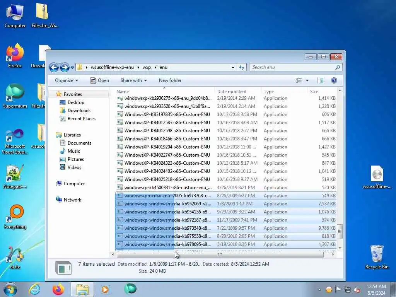Open Action Center flag icon
This screenshot has width=396, height=297.
[338, 290]
